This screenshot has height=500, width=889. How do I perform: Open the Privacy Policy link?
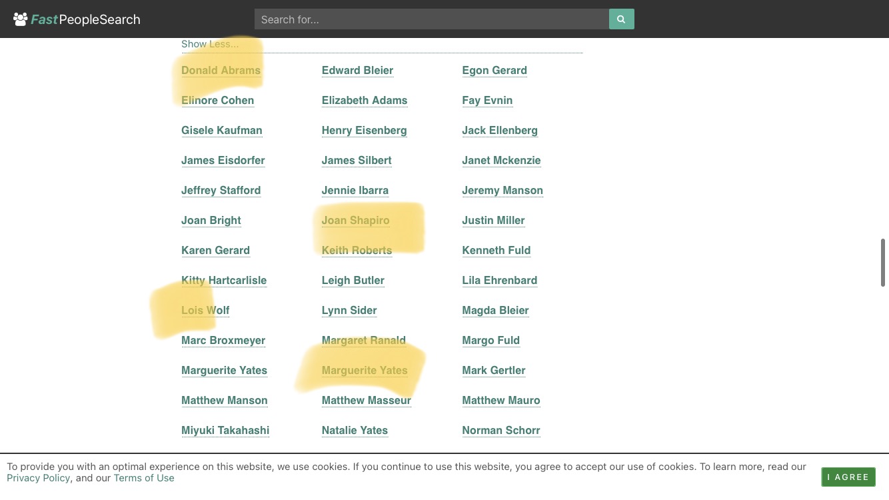click(x=38, y=478)
